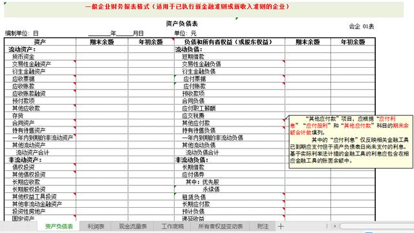The height and width of the screenshot is (233, 414).
Task: Open the 利润表 sheet tab
Action: point(96,226)
